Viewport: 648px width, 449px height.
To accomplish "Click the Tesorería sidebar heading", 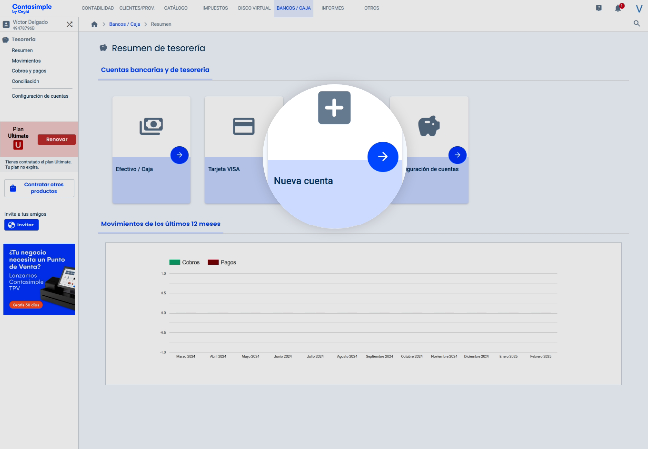I will 24,39.
